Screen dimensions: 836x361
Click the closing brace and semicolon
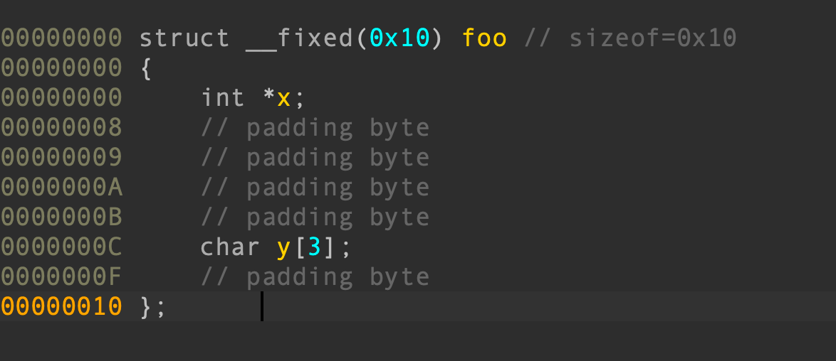click(153, 307)
